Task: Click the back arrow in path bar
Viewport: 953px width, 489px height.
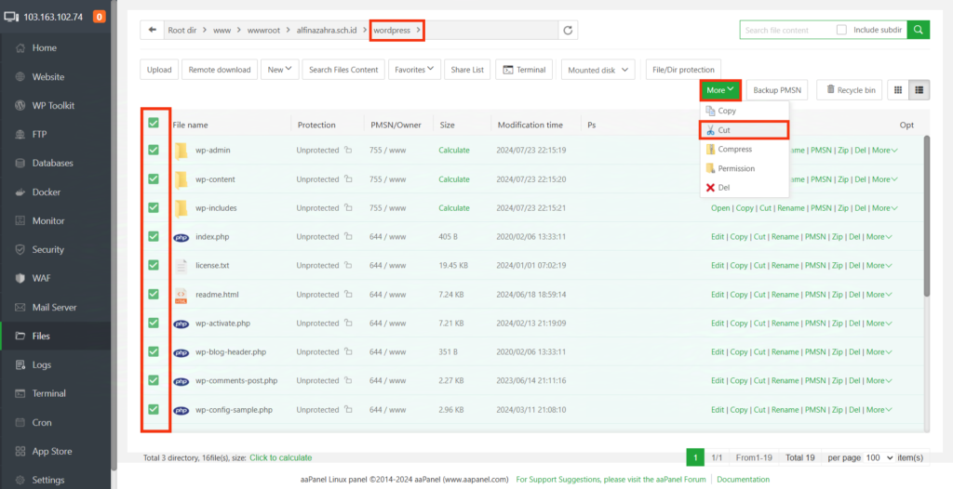Action: (x=152, y=31)
